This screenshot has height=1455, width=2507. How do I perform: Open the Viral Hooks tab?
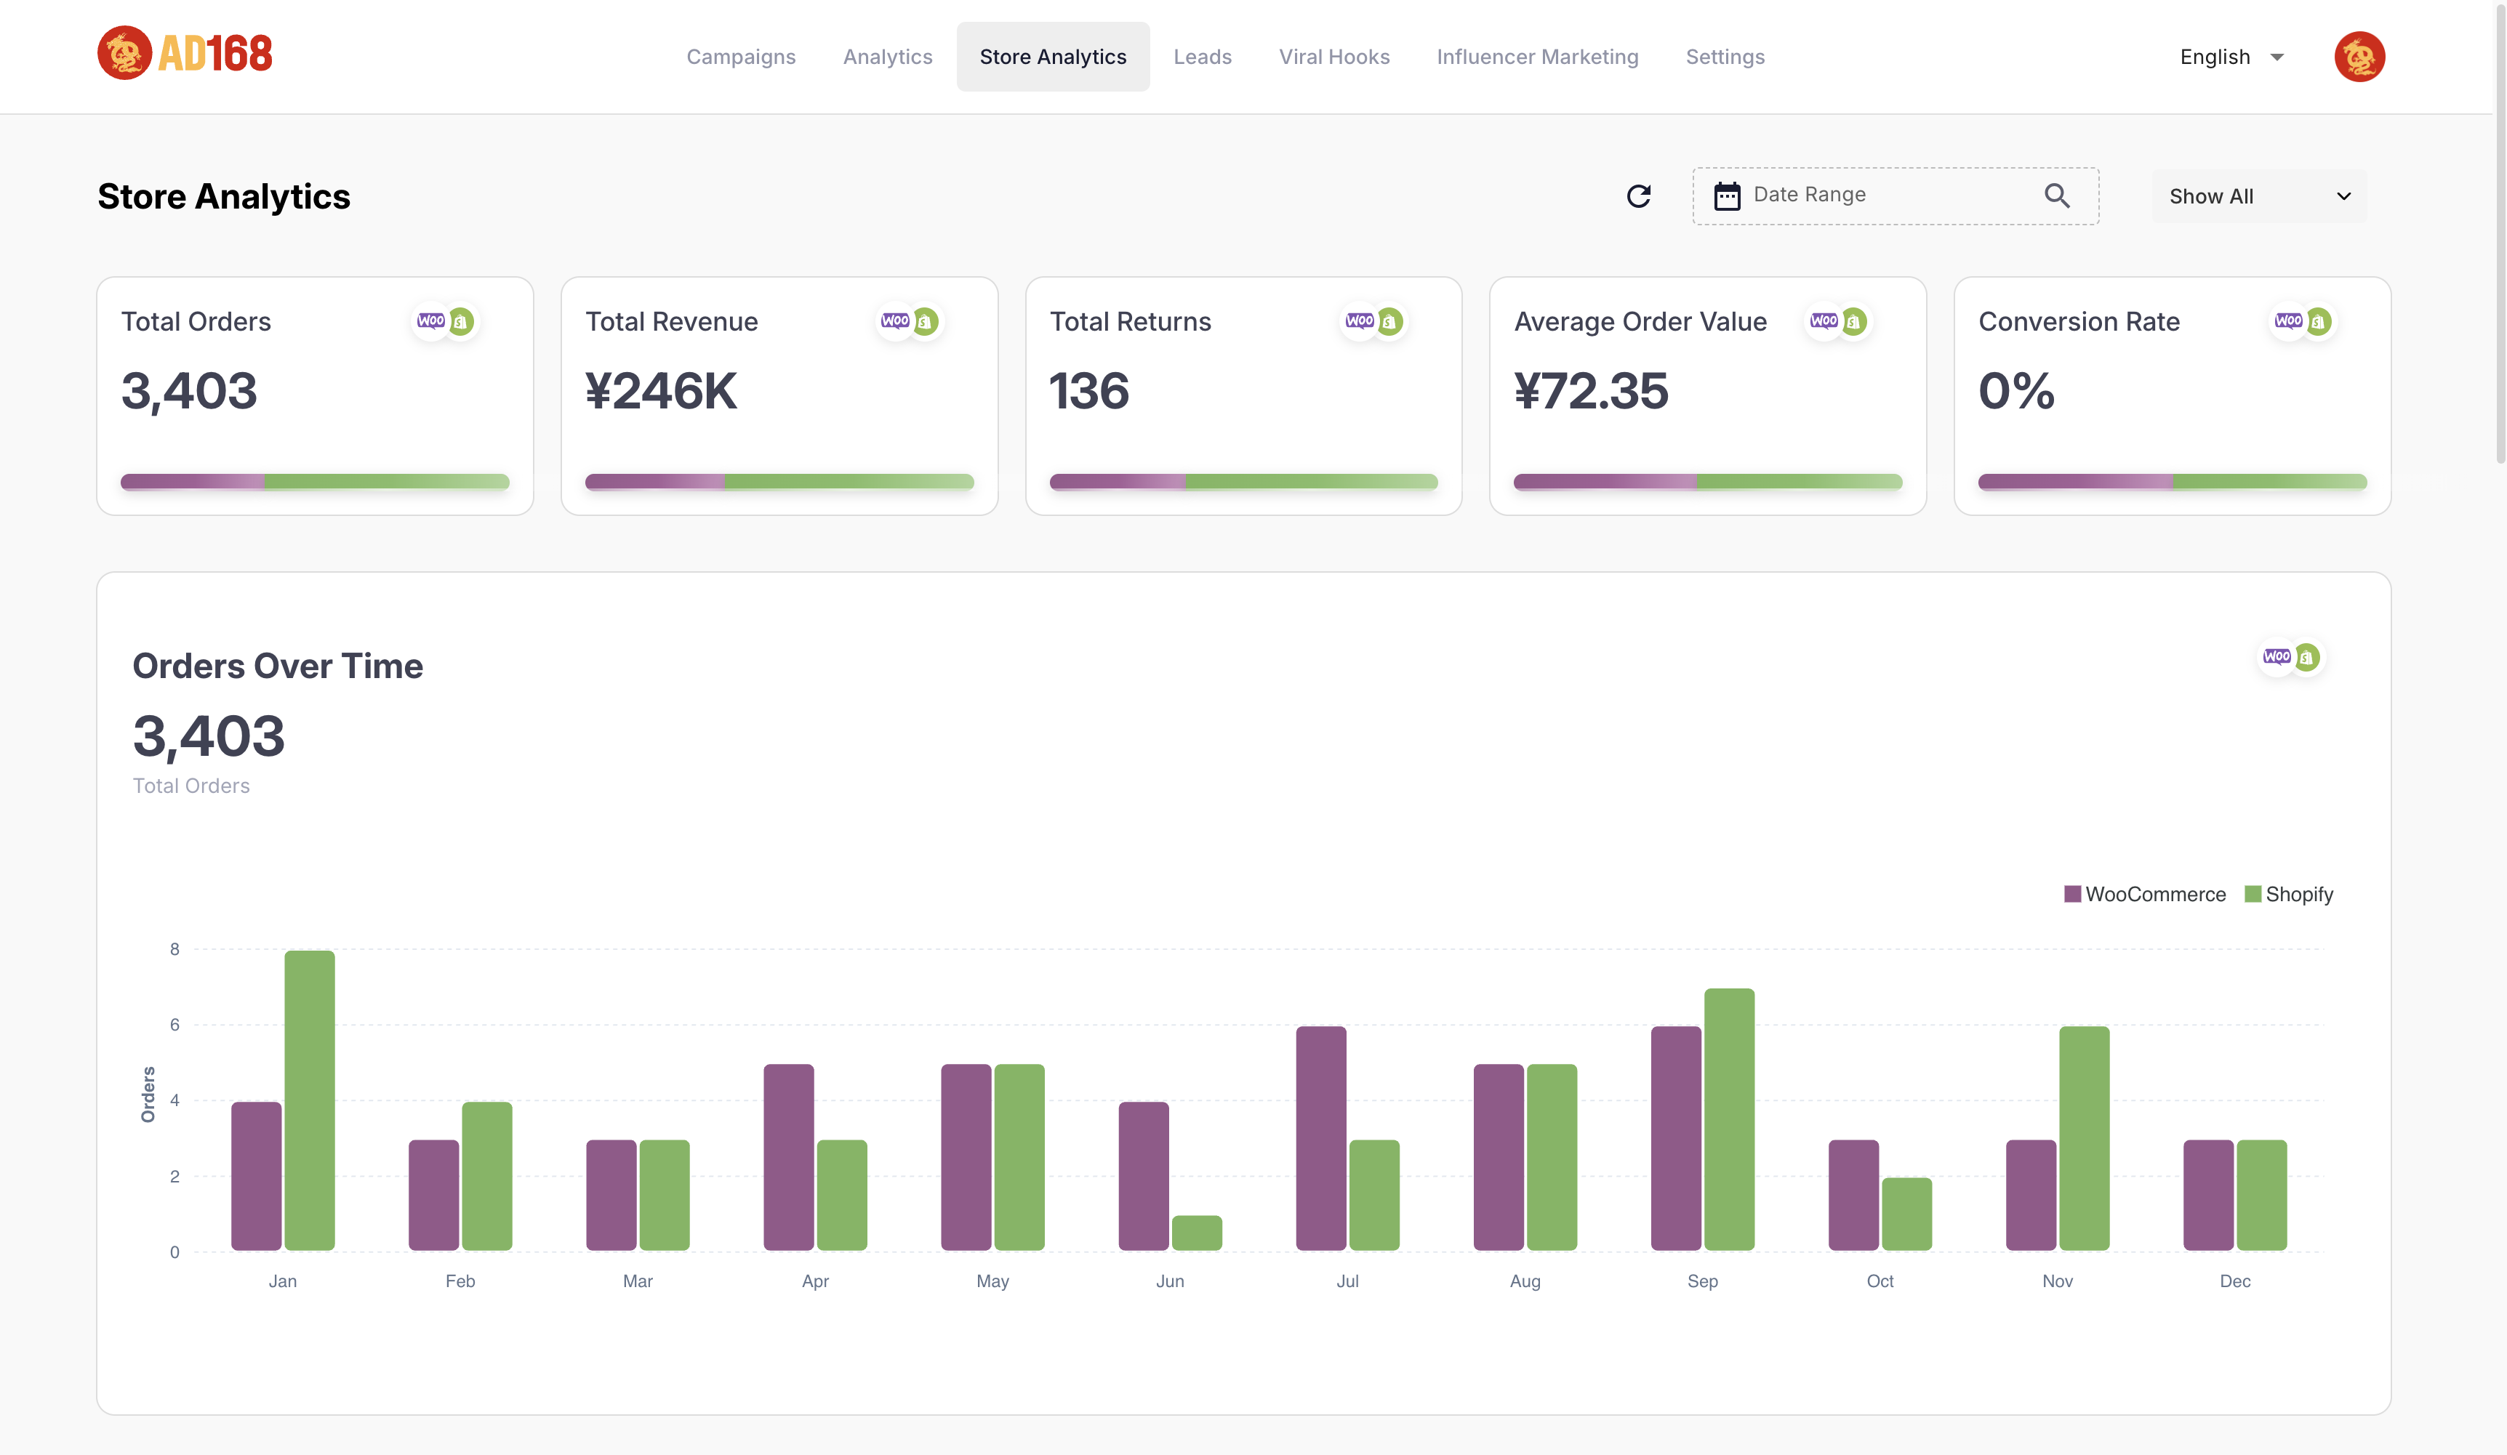click(x=1334, y=57)
